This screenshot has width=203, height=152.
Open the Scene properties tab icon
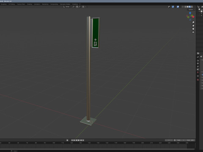[198, 70]
